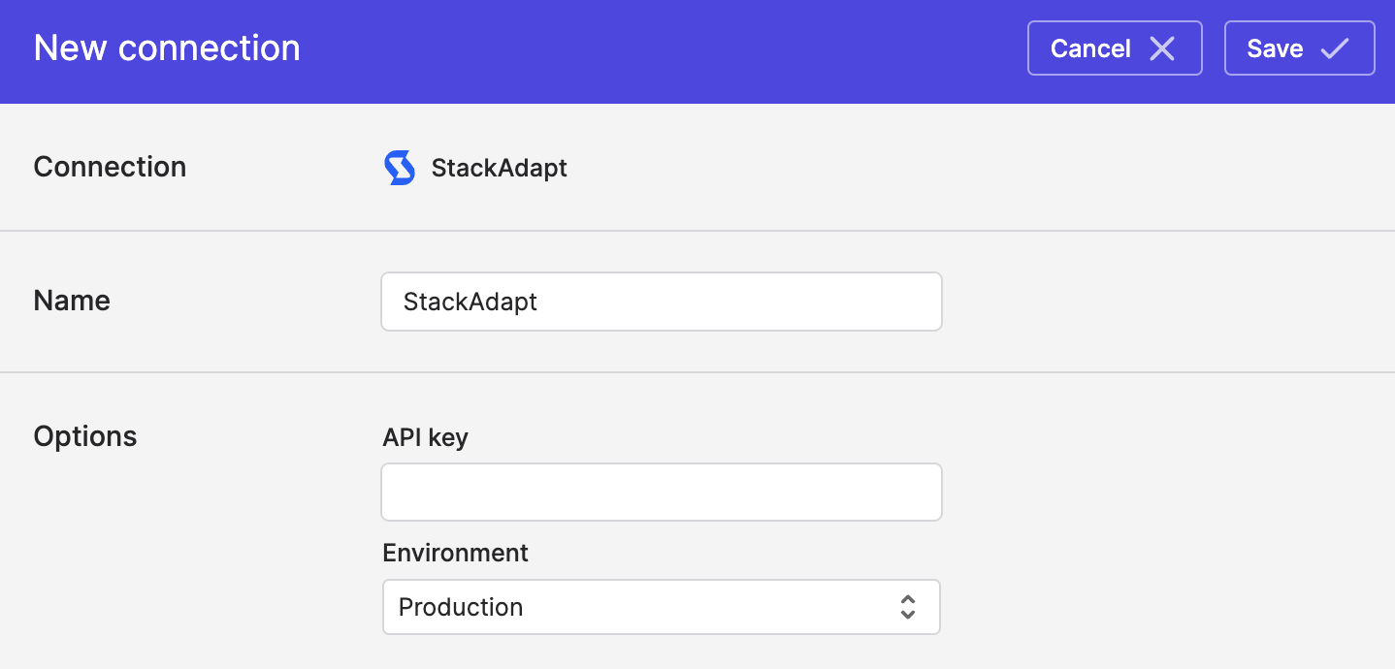1395x669 pixels.
Task: Click into the API key field
Action: (662, 492)
